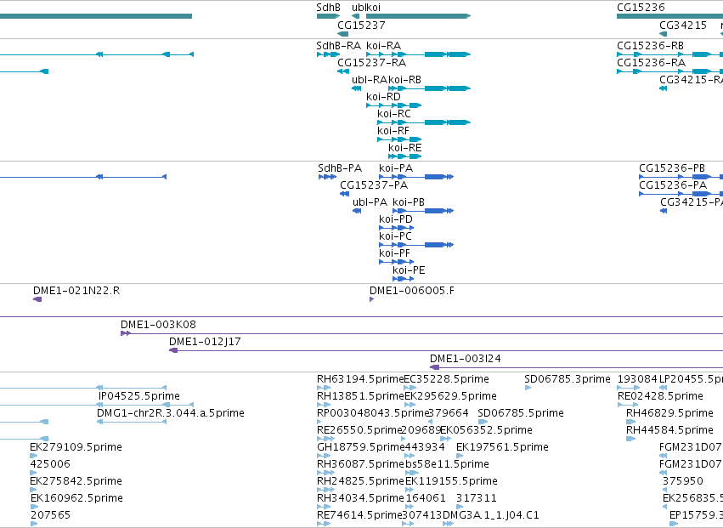
Task: Click the RE26550.5prime EST label
Action: point(359,430)
